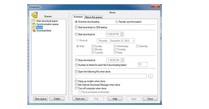Click the Delete queue button
This screenshot has width=209, height=109.
pyautogui.click(x=57, y=99)
